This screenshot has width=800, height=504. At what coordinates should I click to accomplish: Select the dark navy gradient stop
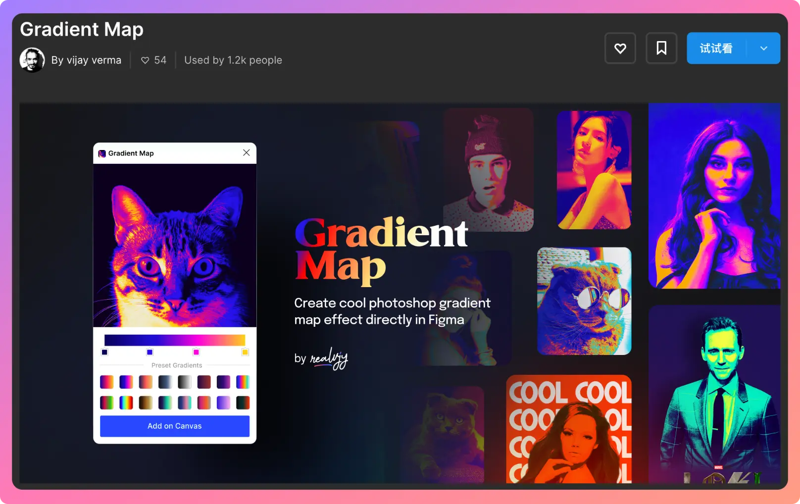point(104,352)
